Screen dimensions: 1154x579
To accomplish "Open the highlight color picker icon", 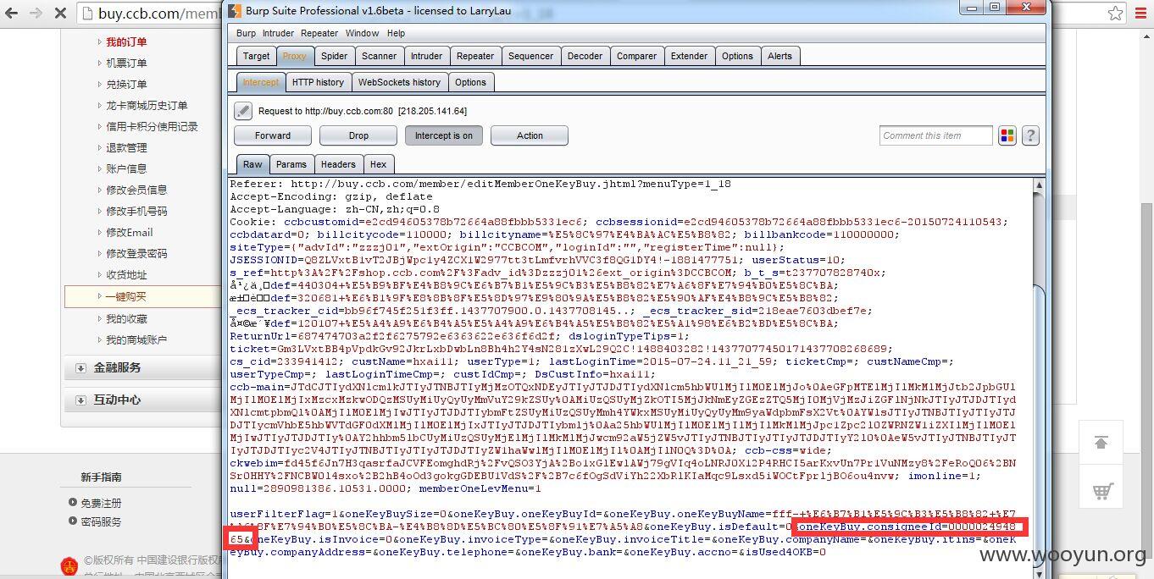I will tap(1007, 135).
